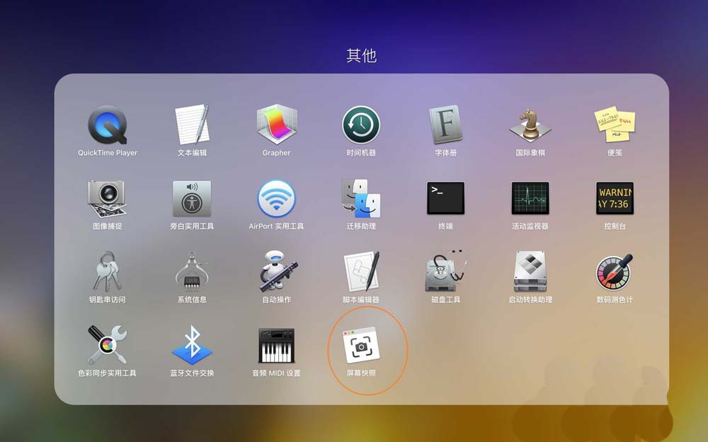708x442 pixels.
Task: Open the 便笺 Stickies icon
Action: tap(615, 124)
